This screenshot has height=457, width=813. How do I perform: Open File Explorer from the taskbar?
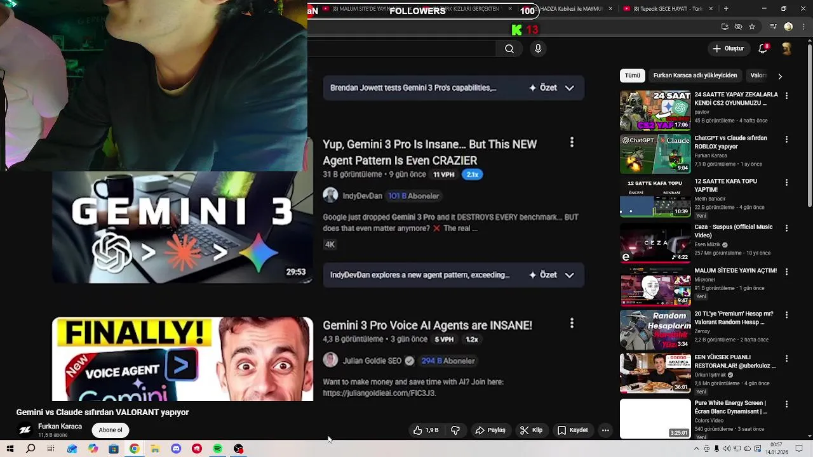155,449
